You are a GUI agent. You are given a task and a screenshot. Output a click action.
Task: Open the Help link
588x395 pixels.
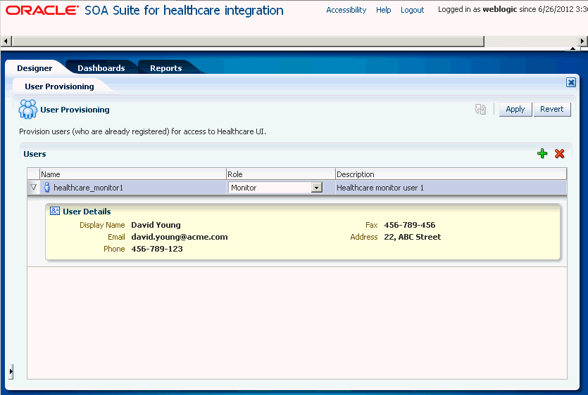click(383, 10)
